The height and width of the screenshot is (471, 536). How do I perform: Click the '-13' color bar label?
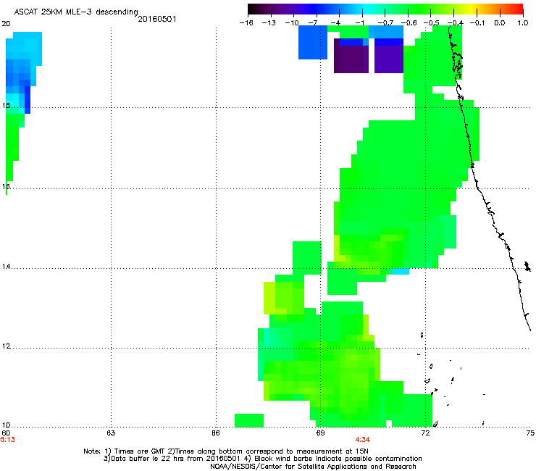point(269,23)
